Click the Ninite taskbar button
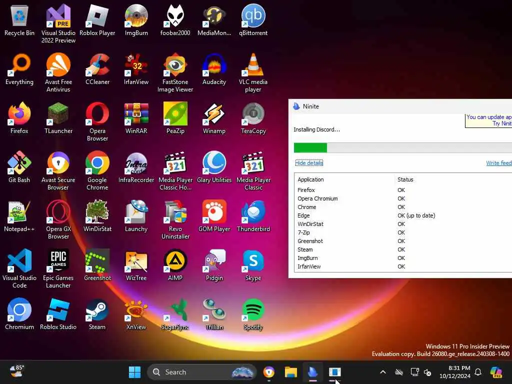Viewport: 512px width, 384px height. pos(312,372)
